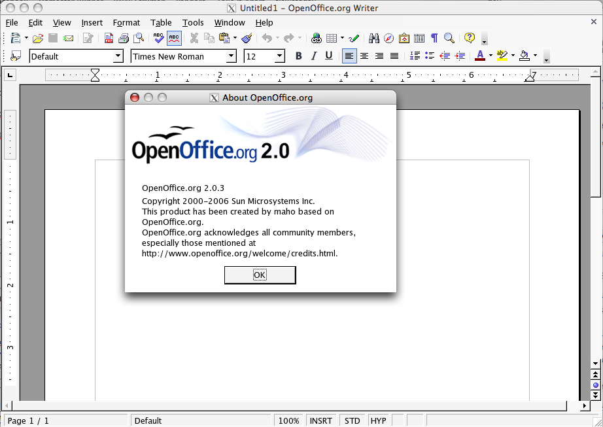Click the Open file folder icon
The height and width of the screenshot is (427, 603).
[x=38, y=38]
